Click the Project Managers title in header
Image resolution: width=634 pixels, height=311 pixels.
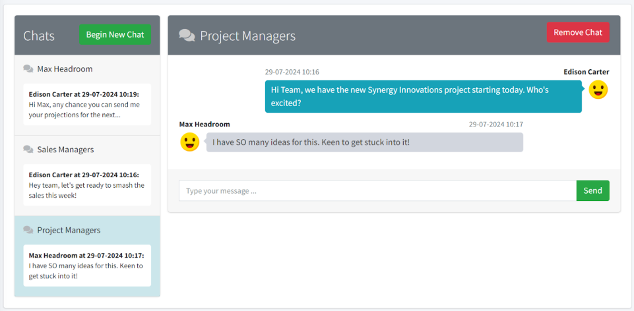[248, 36]
